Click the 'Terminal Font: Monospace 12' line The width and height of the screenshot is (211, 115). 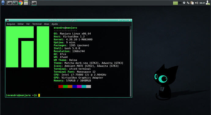point(75,72)
